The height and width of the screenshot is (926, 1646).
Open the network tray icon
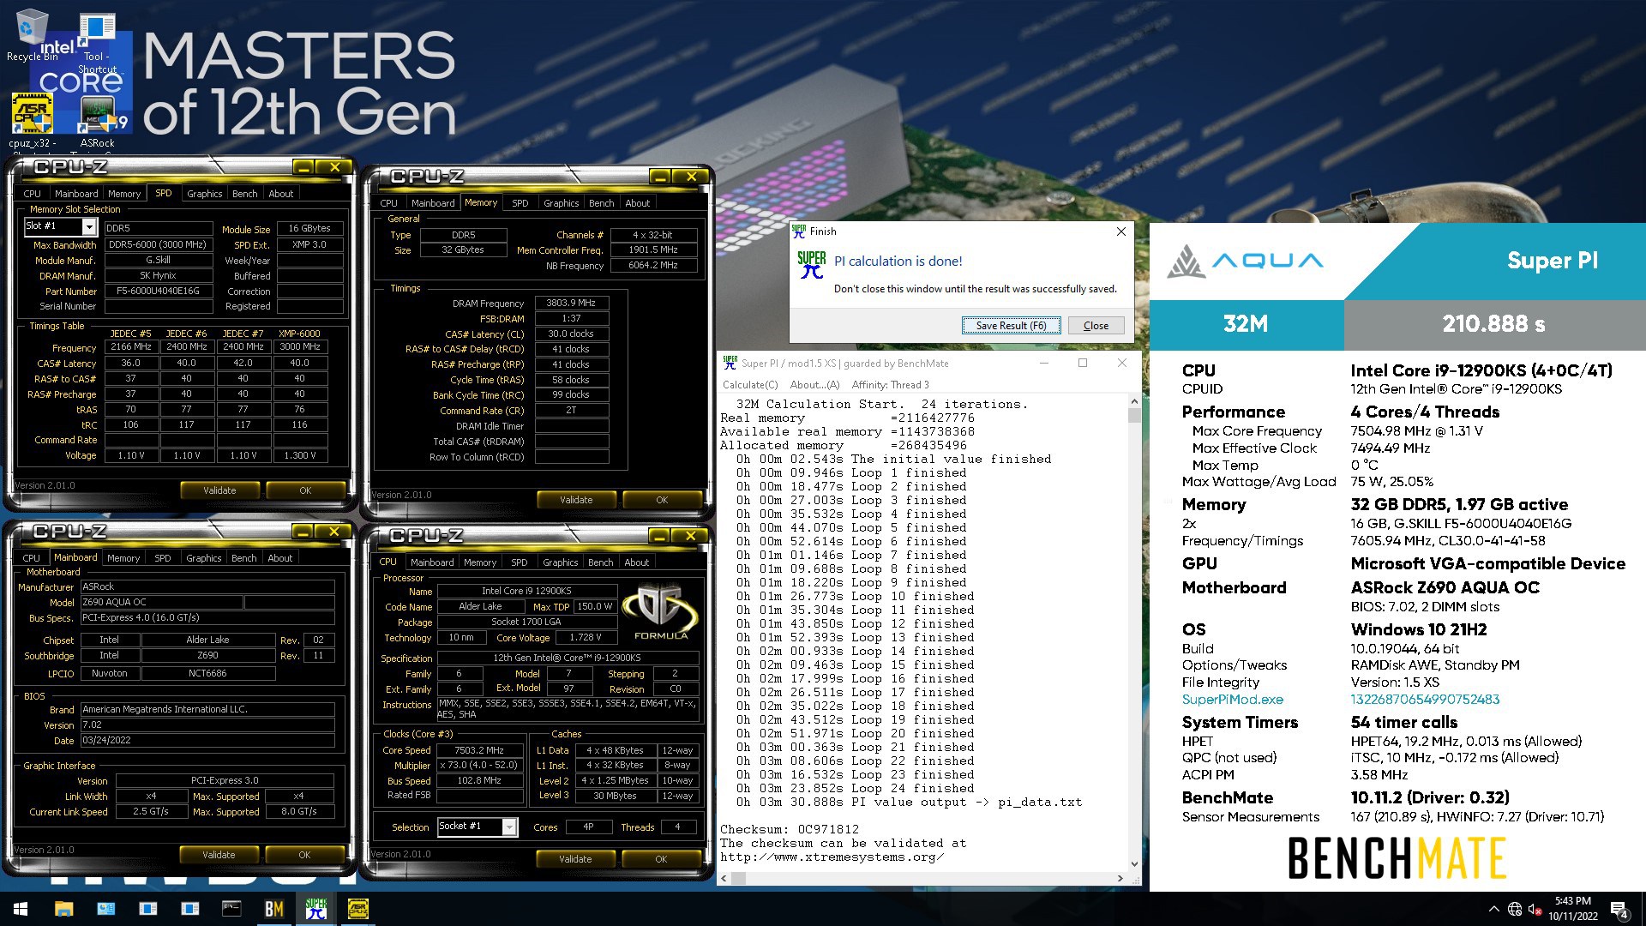coord(1515,909)
